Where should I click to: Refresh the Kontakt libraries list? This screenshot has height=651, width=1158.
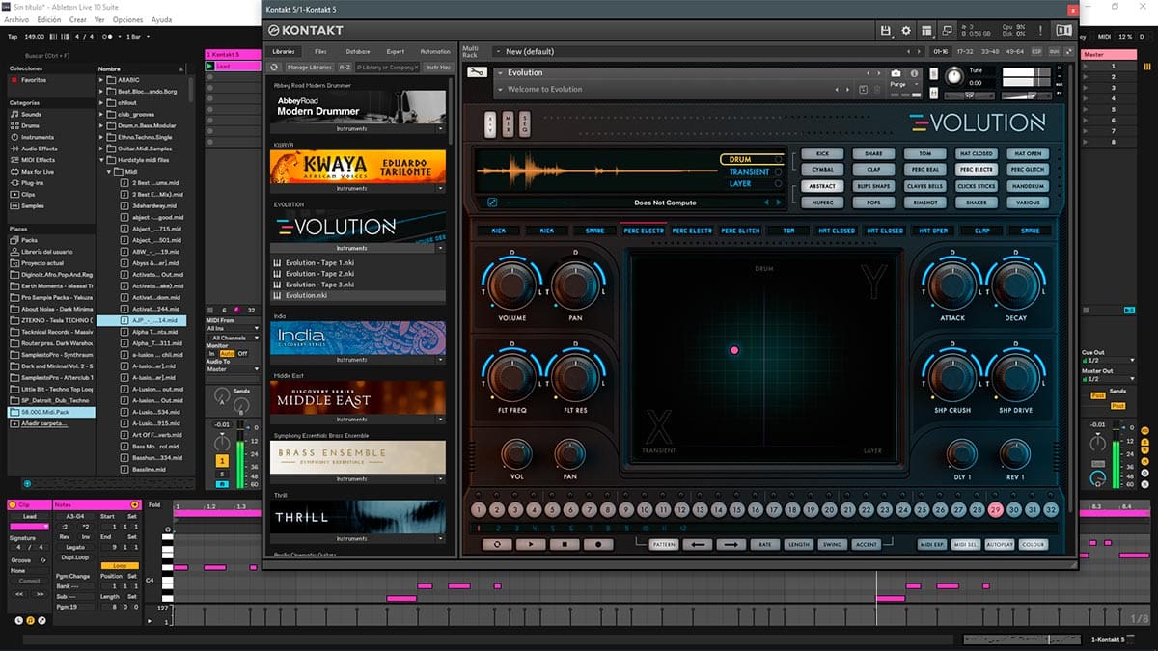point(275,68)
